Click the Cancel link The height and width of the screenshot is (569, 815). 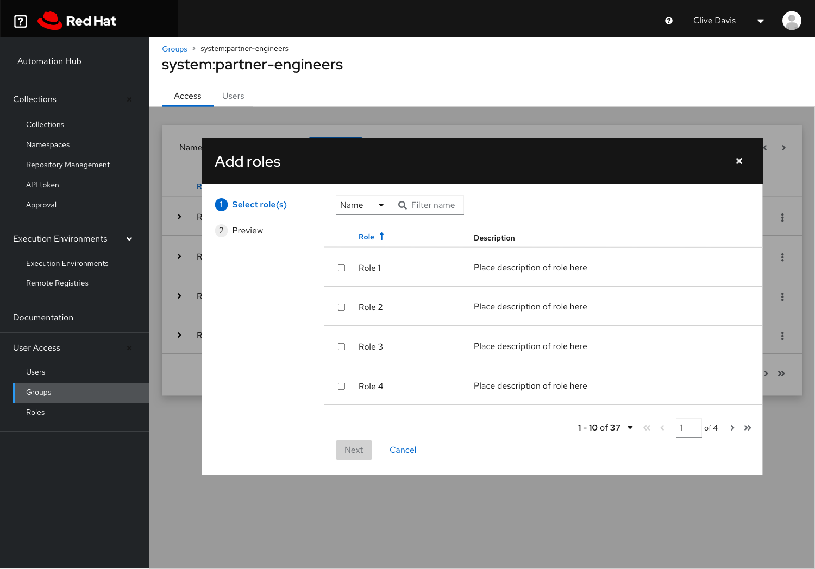[x=403, y=450]
